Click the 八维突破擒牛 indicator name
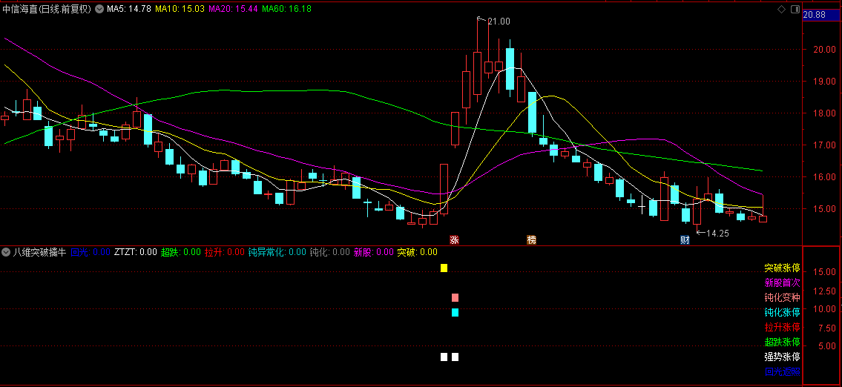This screenshot has width=842, height=387. pyautogui.click(x=40, y=252)
